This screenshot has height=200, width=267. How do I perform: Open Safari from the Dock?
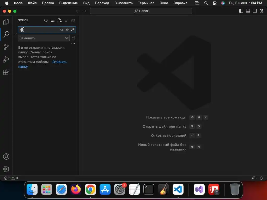pyautogui.click(x=61, y=189)
